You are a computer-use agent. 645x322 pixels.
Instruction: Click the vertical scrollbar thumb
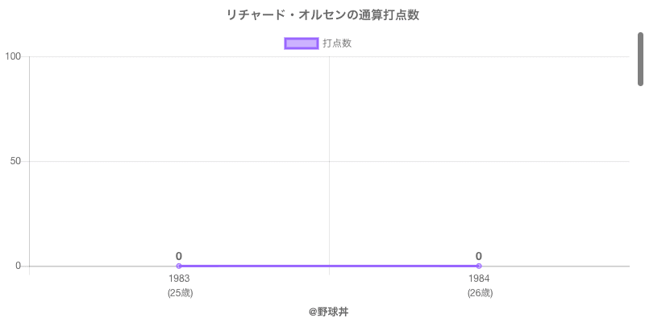click(x=640, y=58)
